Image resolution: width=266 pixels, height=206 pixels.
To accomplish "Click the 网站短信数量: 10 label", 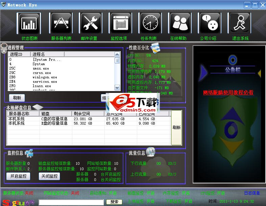I will pyautogui.click(x=103, y=163).
